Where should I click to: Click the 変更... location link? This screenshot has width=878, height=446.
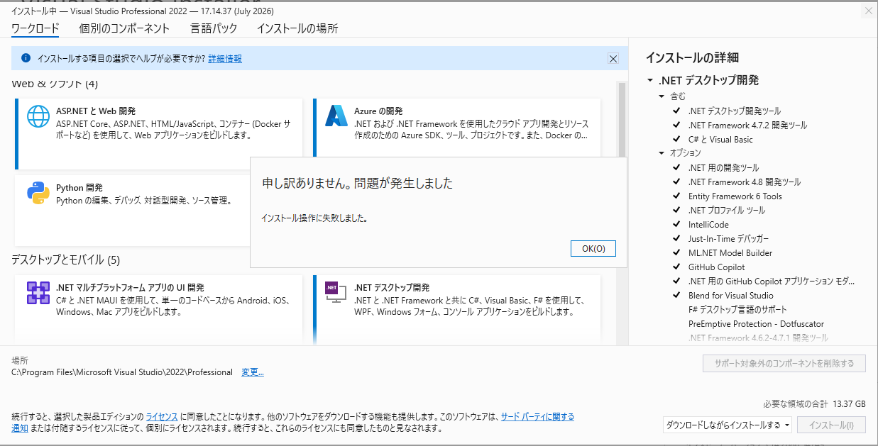pyautogui.click(x=253, y=372)
